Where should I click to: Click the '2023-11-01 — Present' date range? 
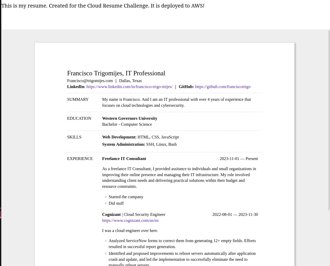click(x=239, y=159)
